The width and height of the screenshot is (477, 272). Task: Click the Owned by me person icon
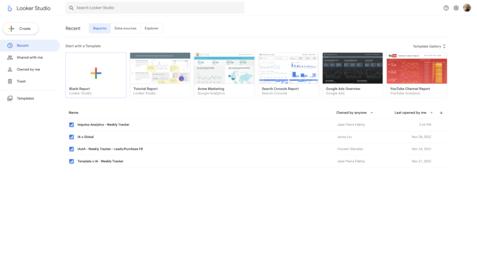tap(10, 70)
